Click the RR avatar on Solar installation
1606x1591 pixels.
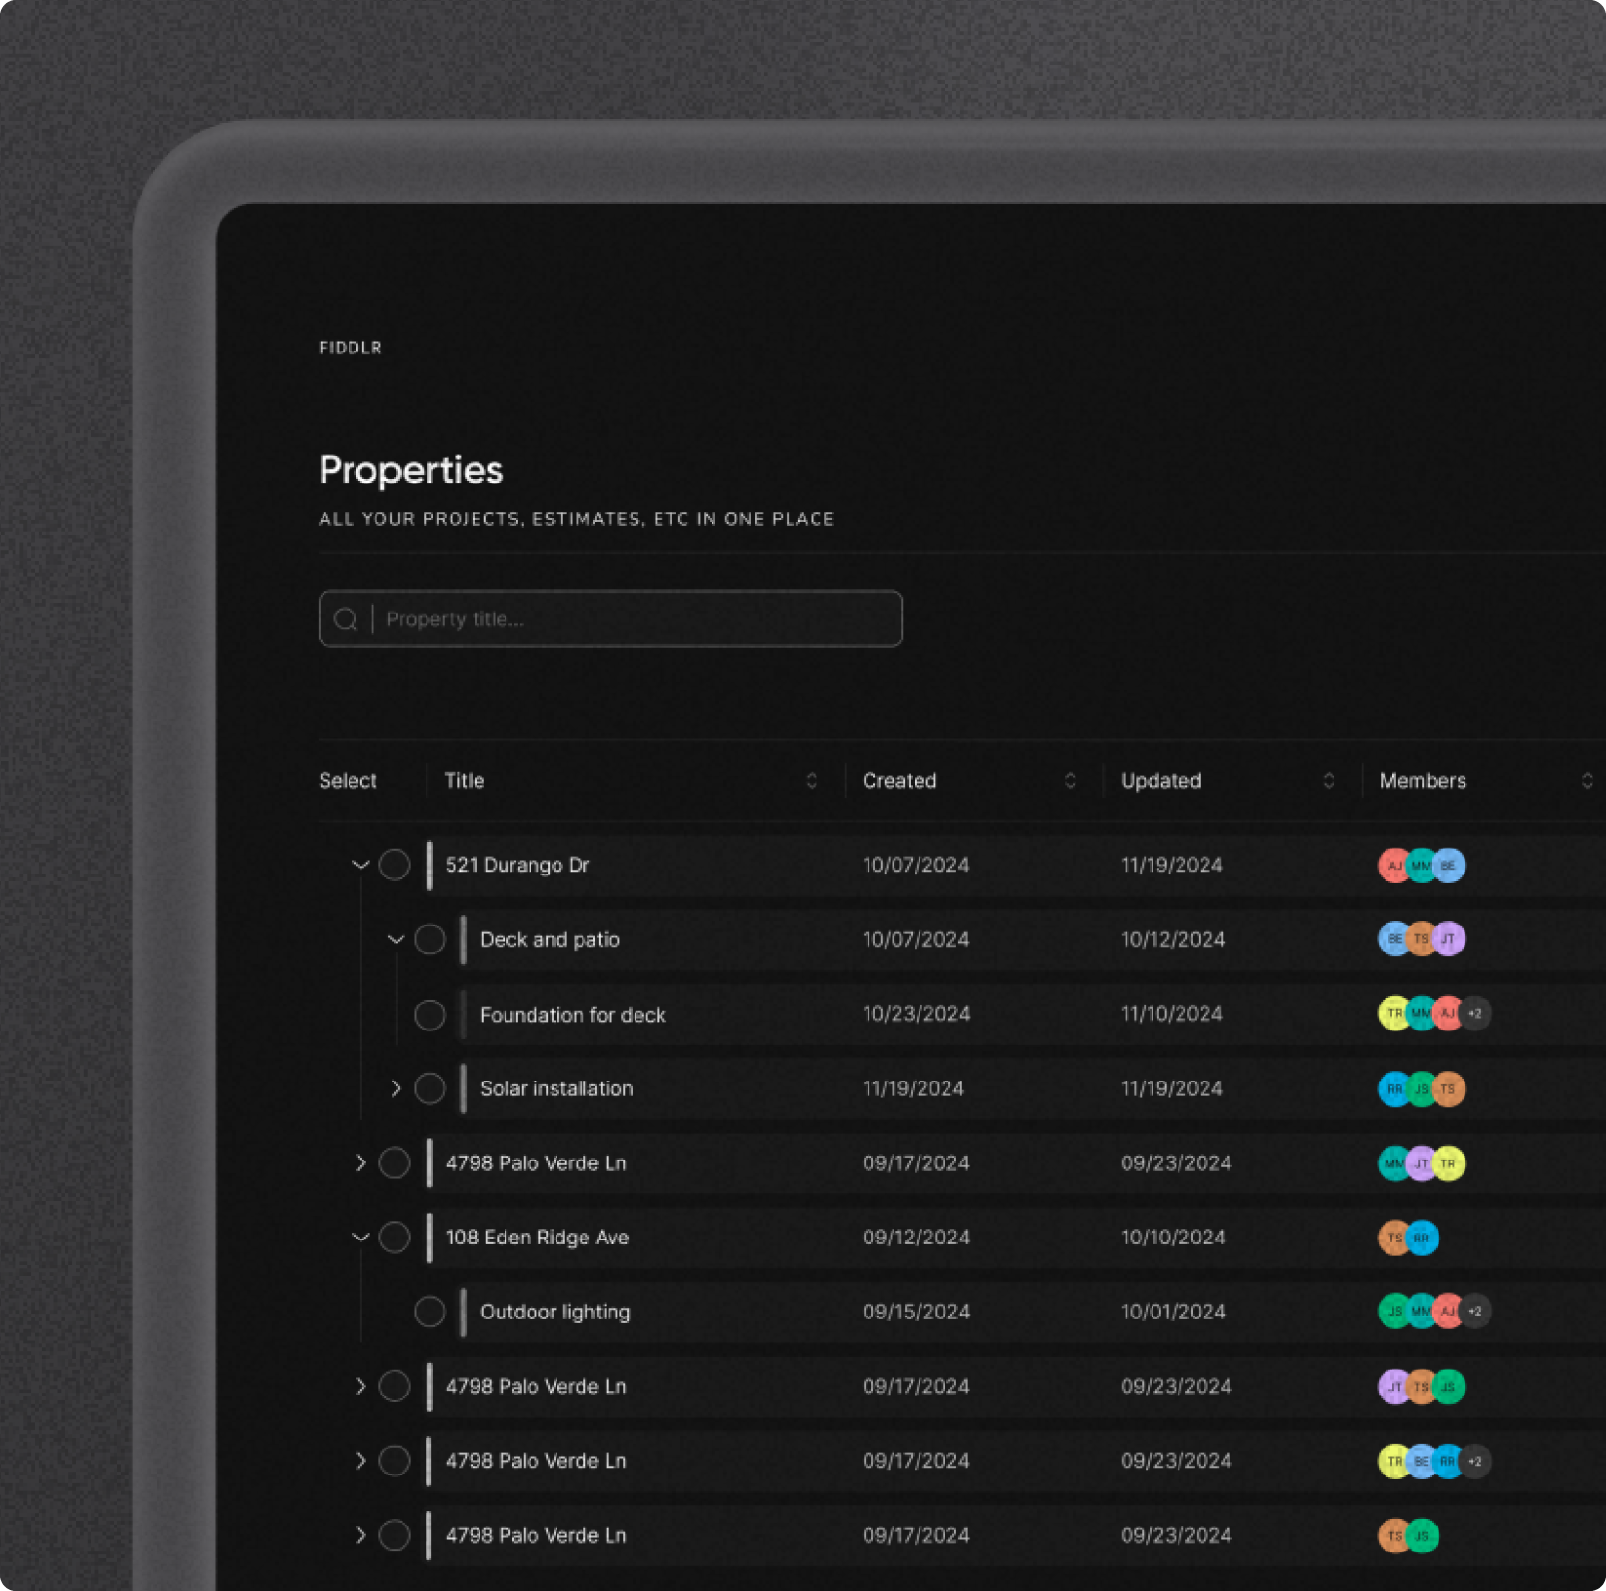[x=1393, y=1088]
